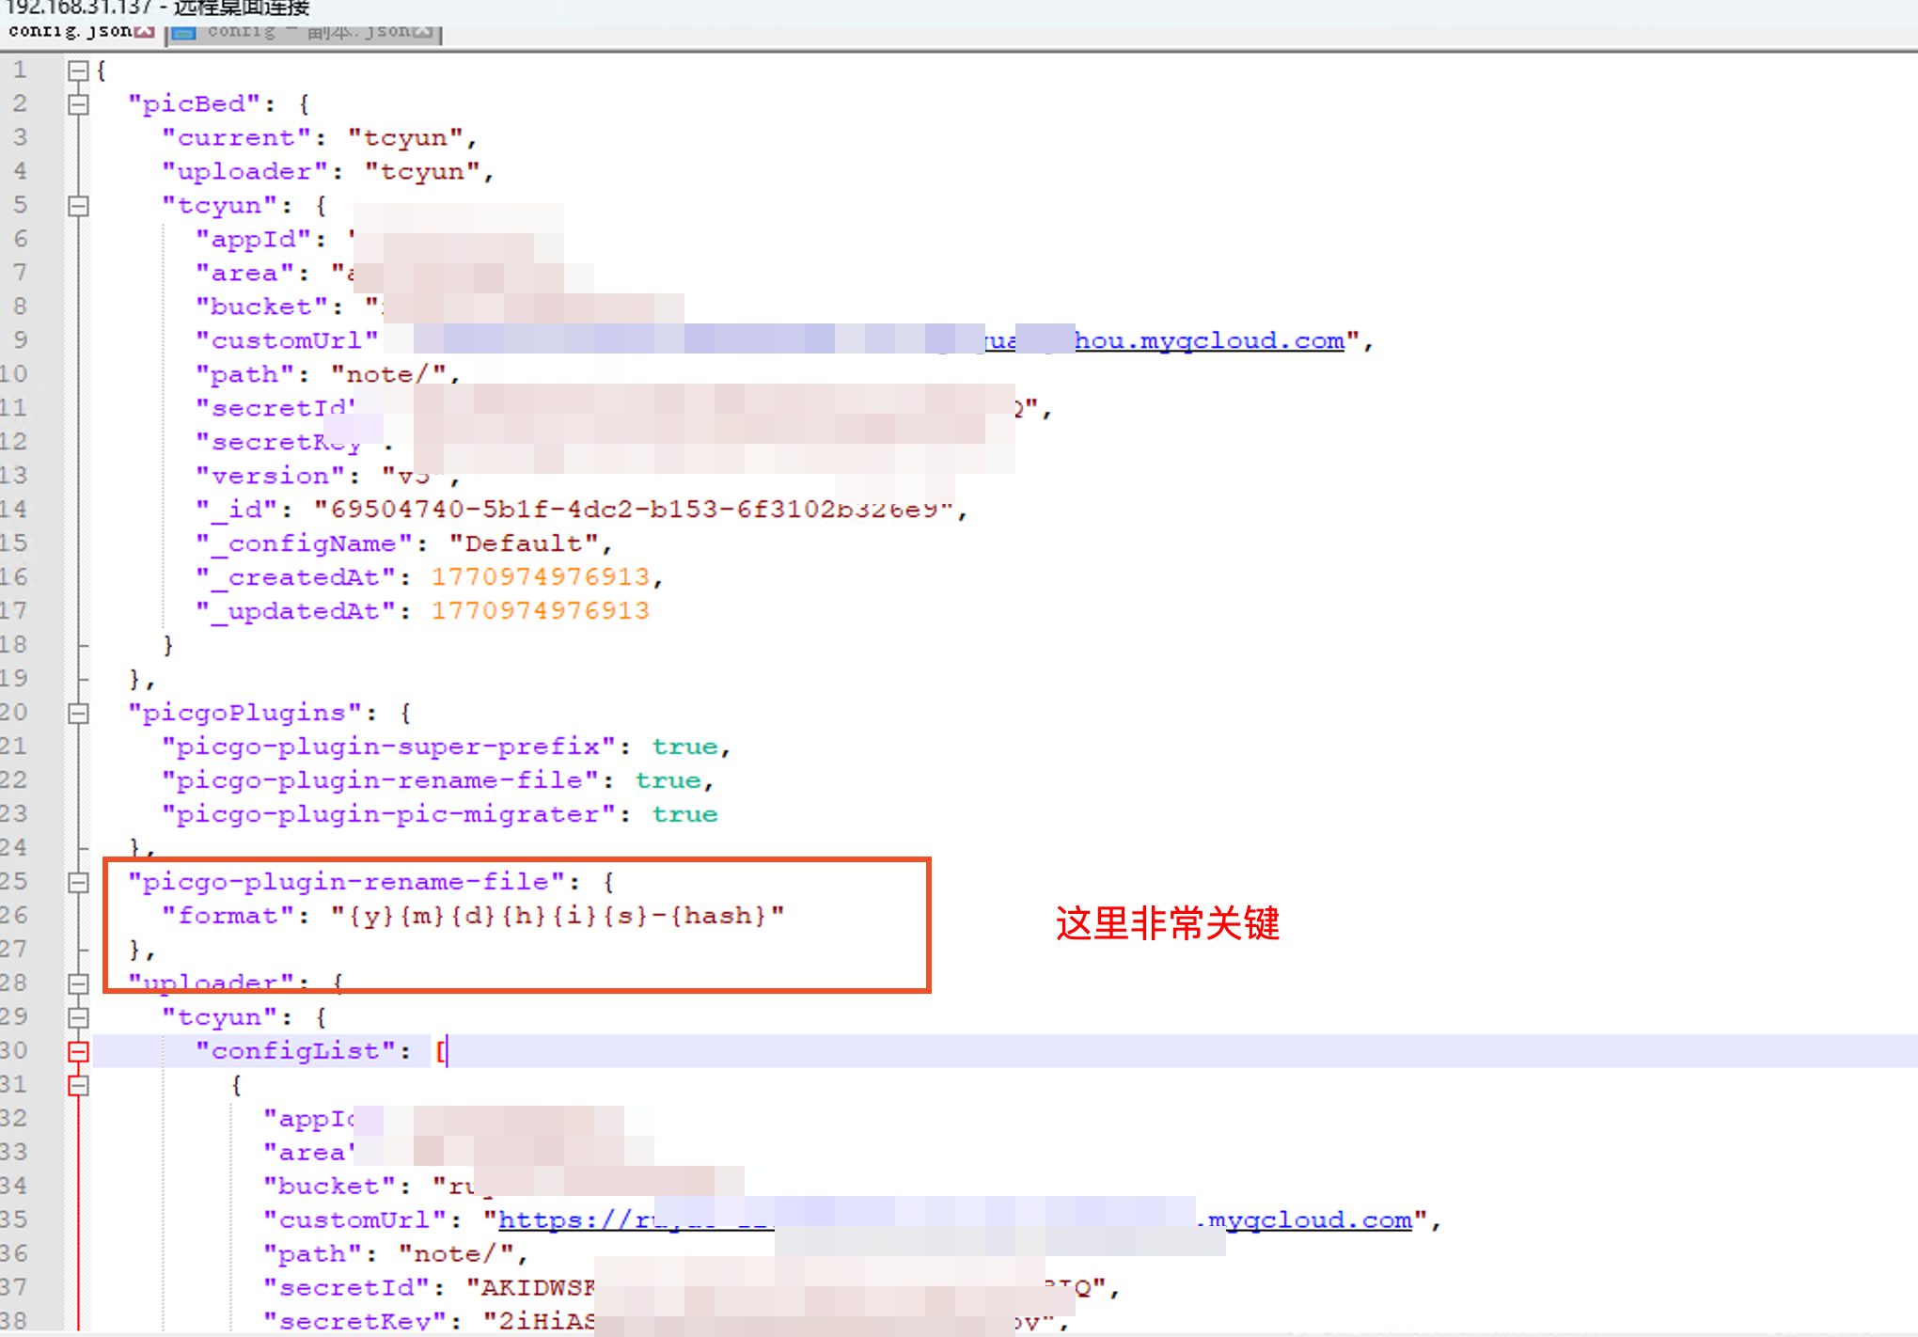Collapse the red "configList" fold marker
Image resolution: width=1918 pixels, height=1337 pixels.
point(78,1052)
